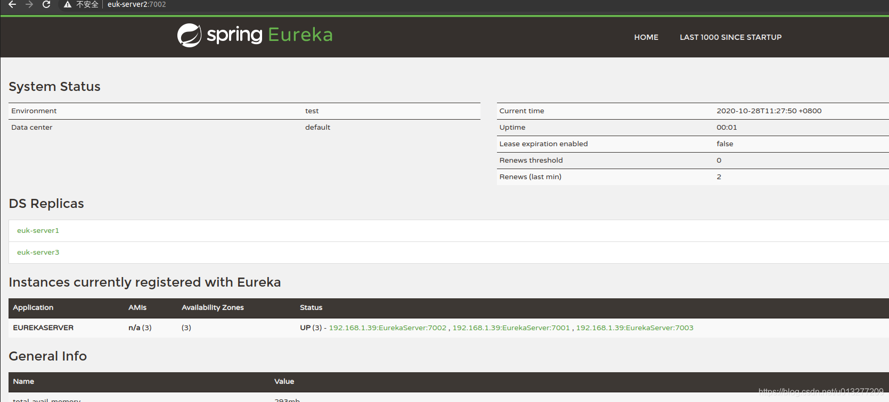Click the not-secure warning triangle icon
889x402 pixels.
click(68, 4)
